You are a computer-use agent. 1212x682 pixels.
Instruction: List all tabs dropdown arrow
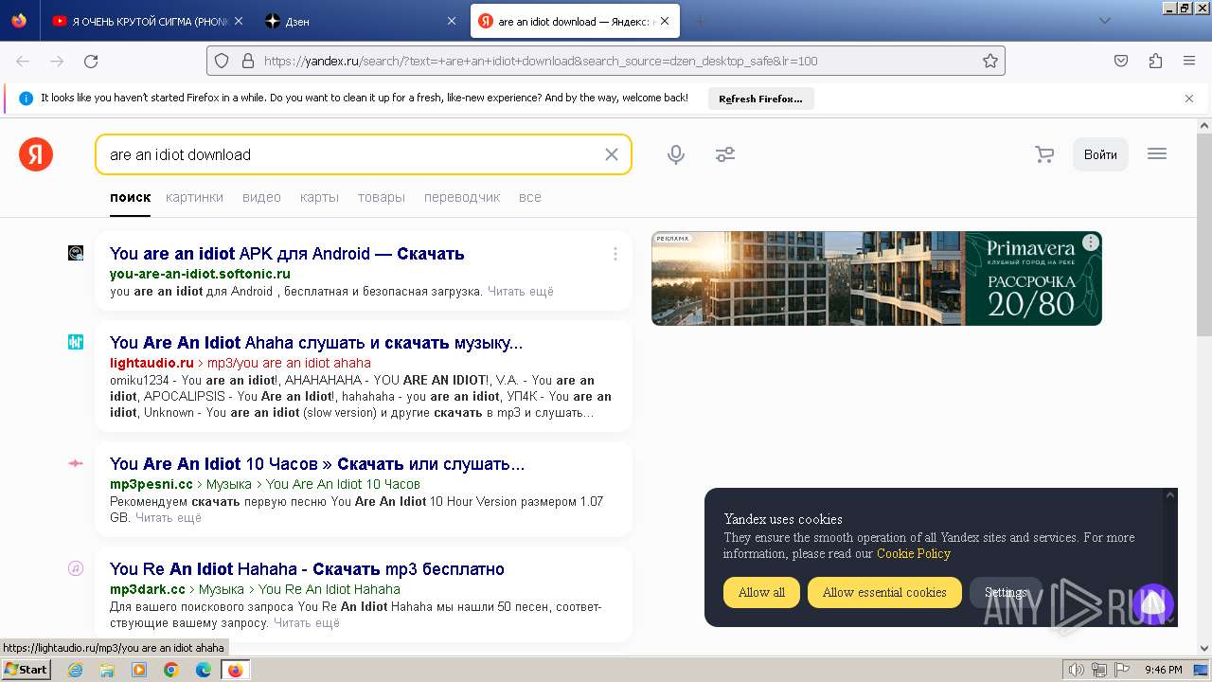click(1104, 21)
